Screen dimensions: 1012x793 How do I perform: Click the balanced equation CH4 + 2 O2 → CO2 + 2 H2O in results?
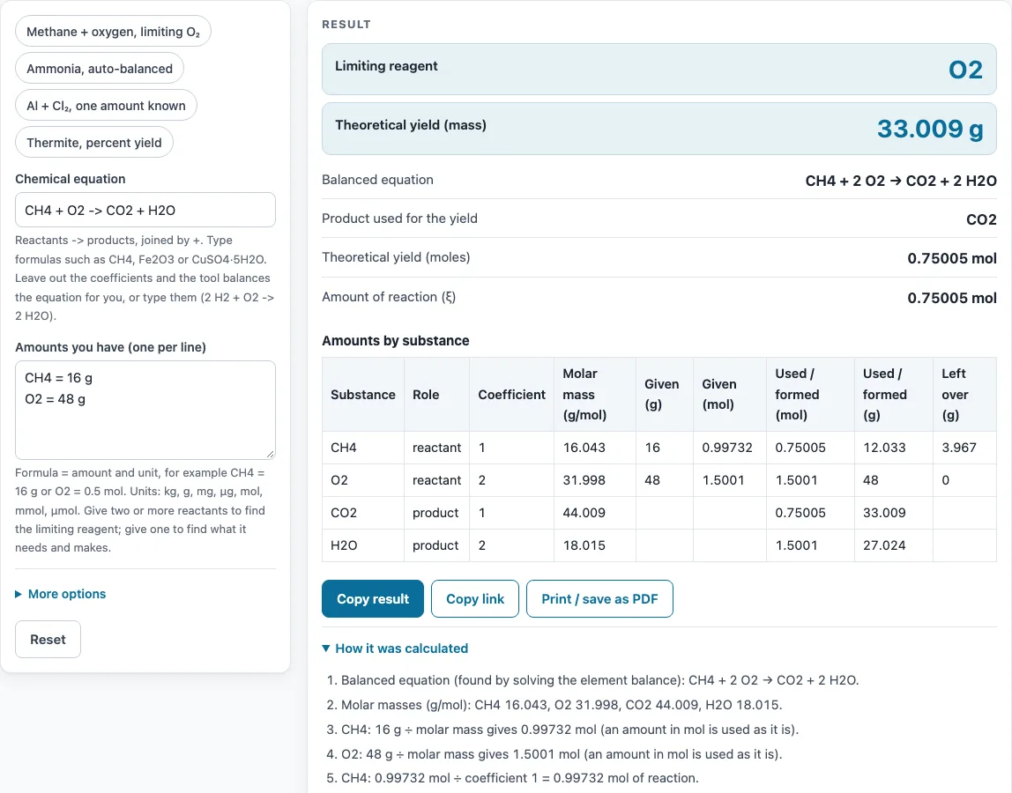coord(901,181)
